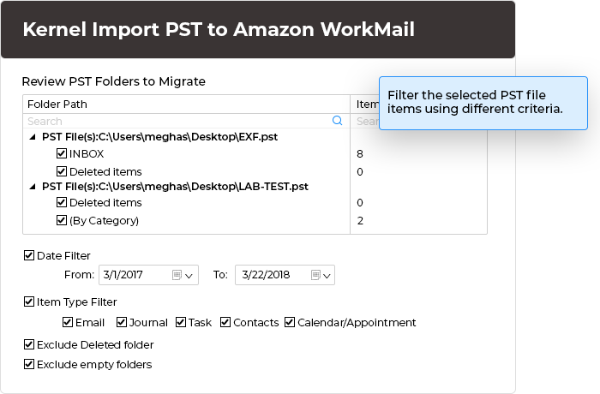Disable the Date Filter checkbox
The width and height of the screenshot is (600, 394).
coord(30,255)
